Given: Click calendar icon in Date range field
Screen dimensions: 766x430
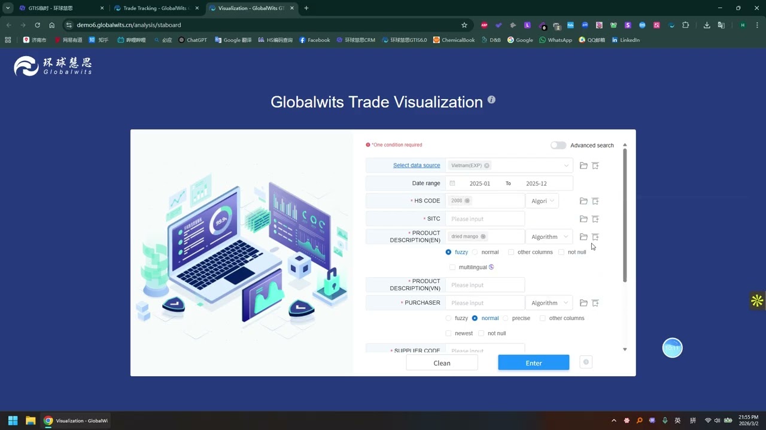Looking at the screenshot, I should coord(452,183).
